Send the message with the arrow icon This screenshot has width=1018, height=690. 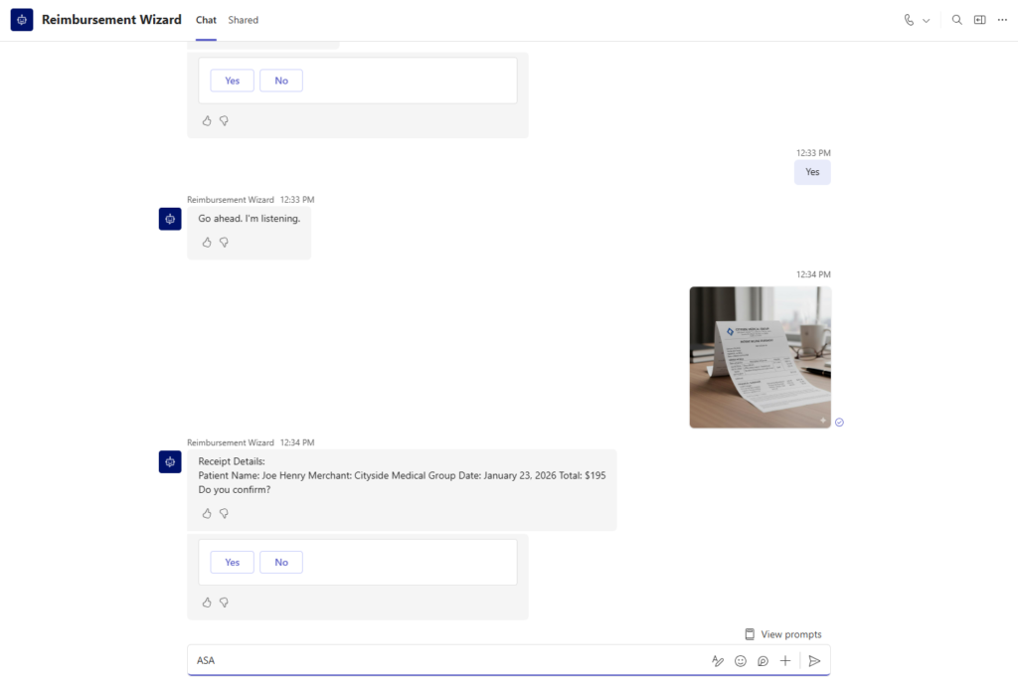pyautogui.click(x=814, y=660)
